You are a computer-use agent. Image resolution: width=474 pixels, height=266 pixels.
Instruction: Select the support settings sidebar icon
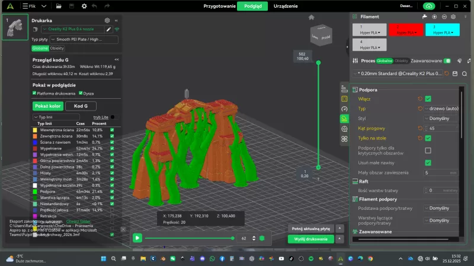pyautogui.click(x=344, y=119)
